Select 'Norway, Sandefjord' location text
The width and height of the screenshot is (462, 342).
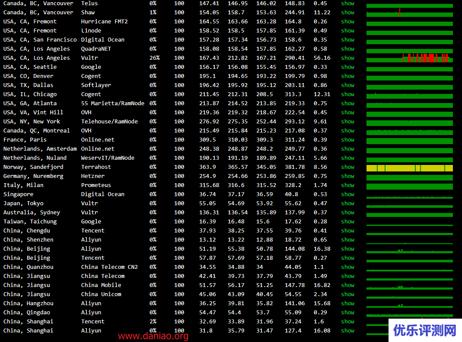(33, 167)
